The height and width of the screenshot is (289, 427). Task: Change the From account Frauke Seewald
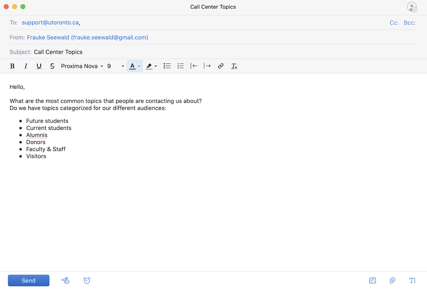tap(88, 37)
